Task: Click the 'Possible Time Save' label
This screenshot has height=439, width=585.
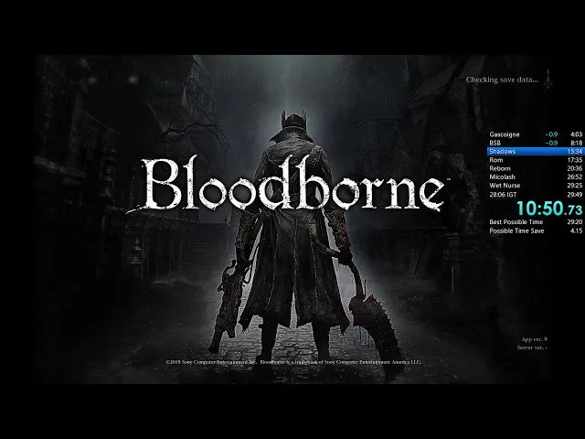Action: pyautogui.click(x=516, y=231)
